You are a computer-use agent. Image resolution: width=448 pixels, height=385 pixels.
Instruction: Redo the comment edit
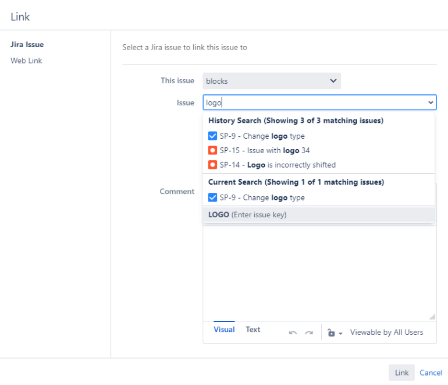(309, 333)
